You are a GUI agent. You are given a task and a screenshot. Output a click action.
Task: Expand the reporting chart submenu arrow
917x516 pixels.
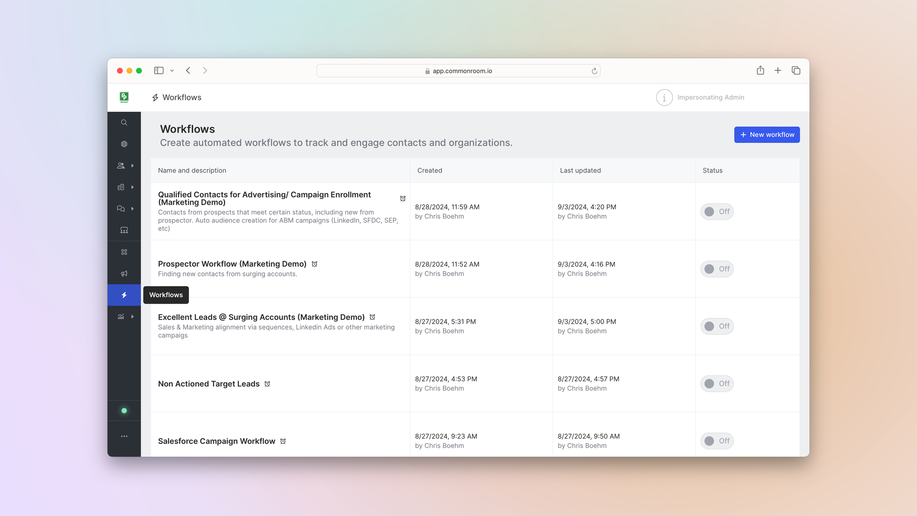(133, 317)
